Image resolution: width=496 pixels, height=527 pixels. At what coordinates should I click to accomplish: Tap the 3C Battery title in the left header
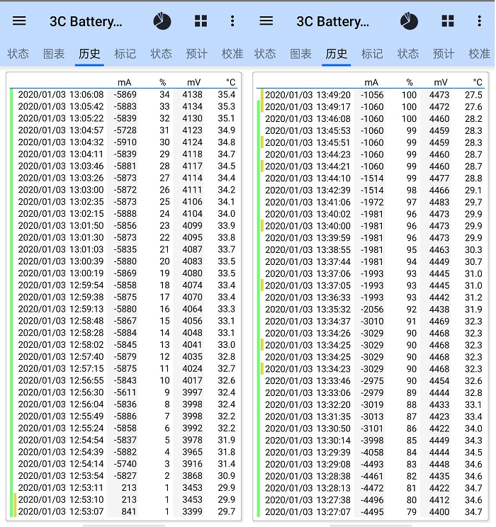click(x=86, y=21)
